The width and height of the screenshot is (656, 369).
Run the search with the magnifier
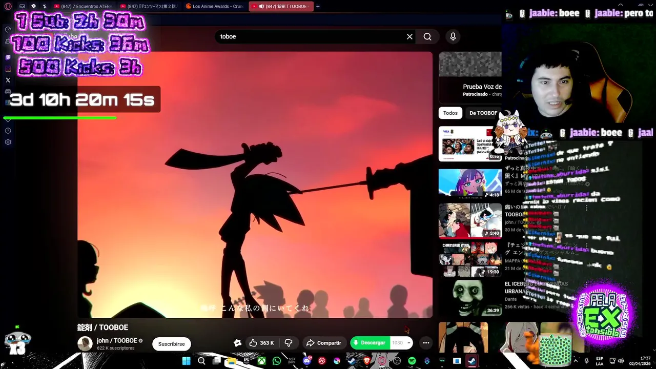[427, 36]
